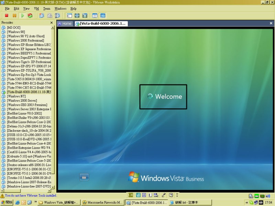Select [RedHat-Linux-V8.0-2002] favorite
The height and width of the screenshot is (206, 275).
[x=24, y=113]
